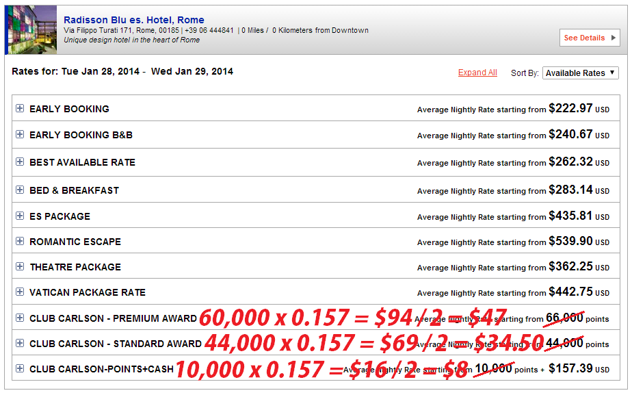632x395 pixels.
Task: Click the $362.25 USD nightly rate
Action: [579, 266]
